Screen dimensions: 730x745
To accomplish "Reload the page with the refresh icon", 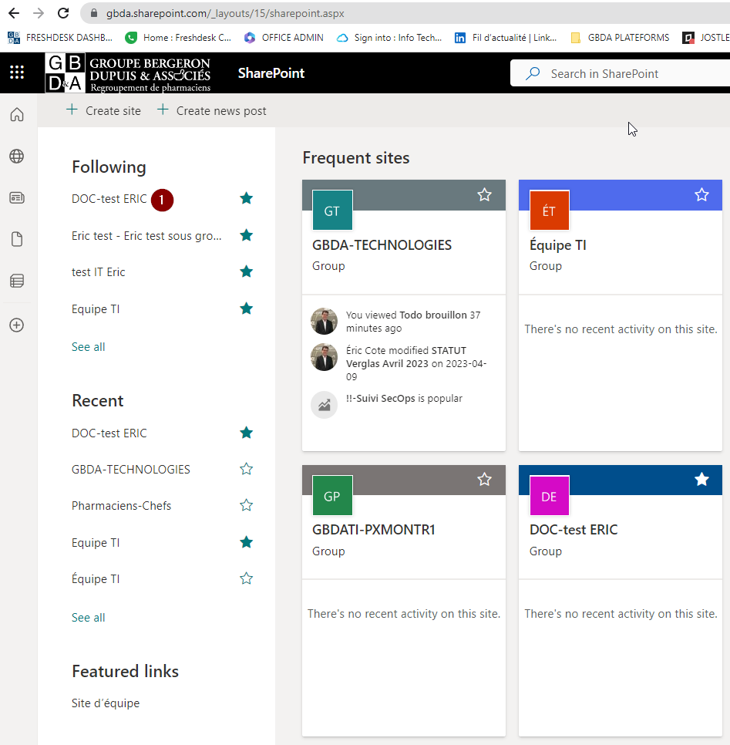I will [x=63, y=13].
